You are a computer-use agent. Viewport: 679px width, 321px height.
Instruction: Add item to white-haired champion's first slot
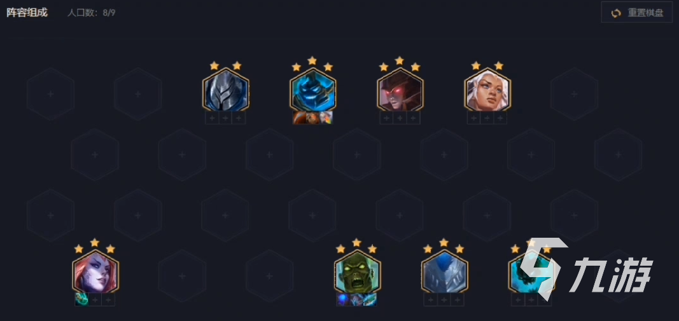[473, 118]
